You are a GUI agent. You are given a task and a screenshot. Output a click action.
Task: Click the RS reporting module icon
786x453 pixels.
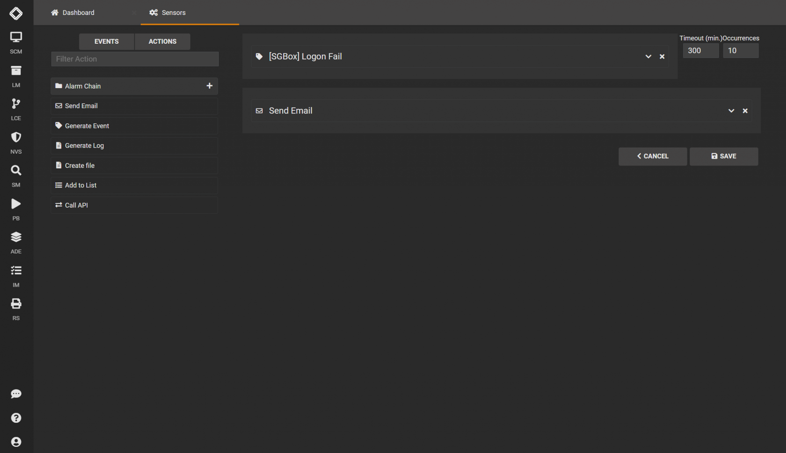pos(16,303)
